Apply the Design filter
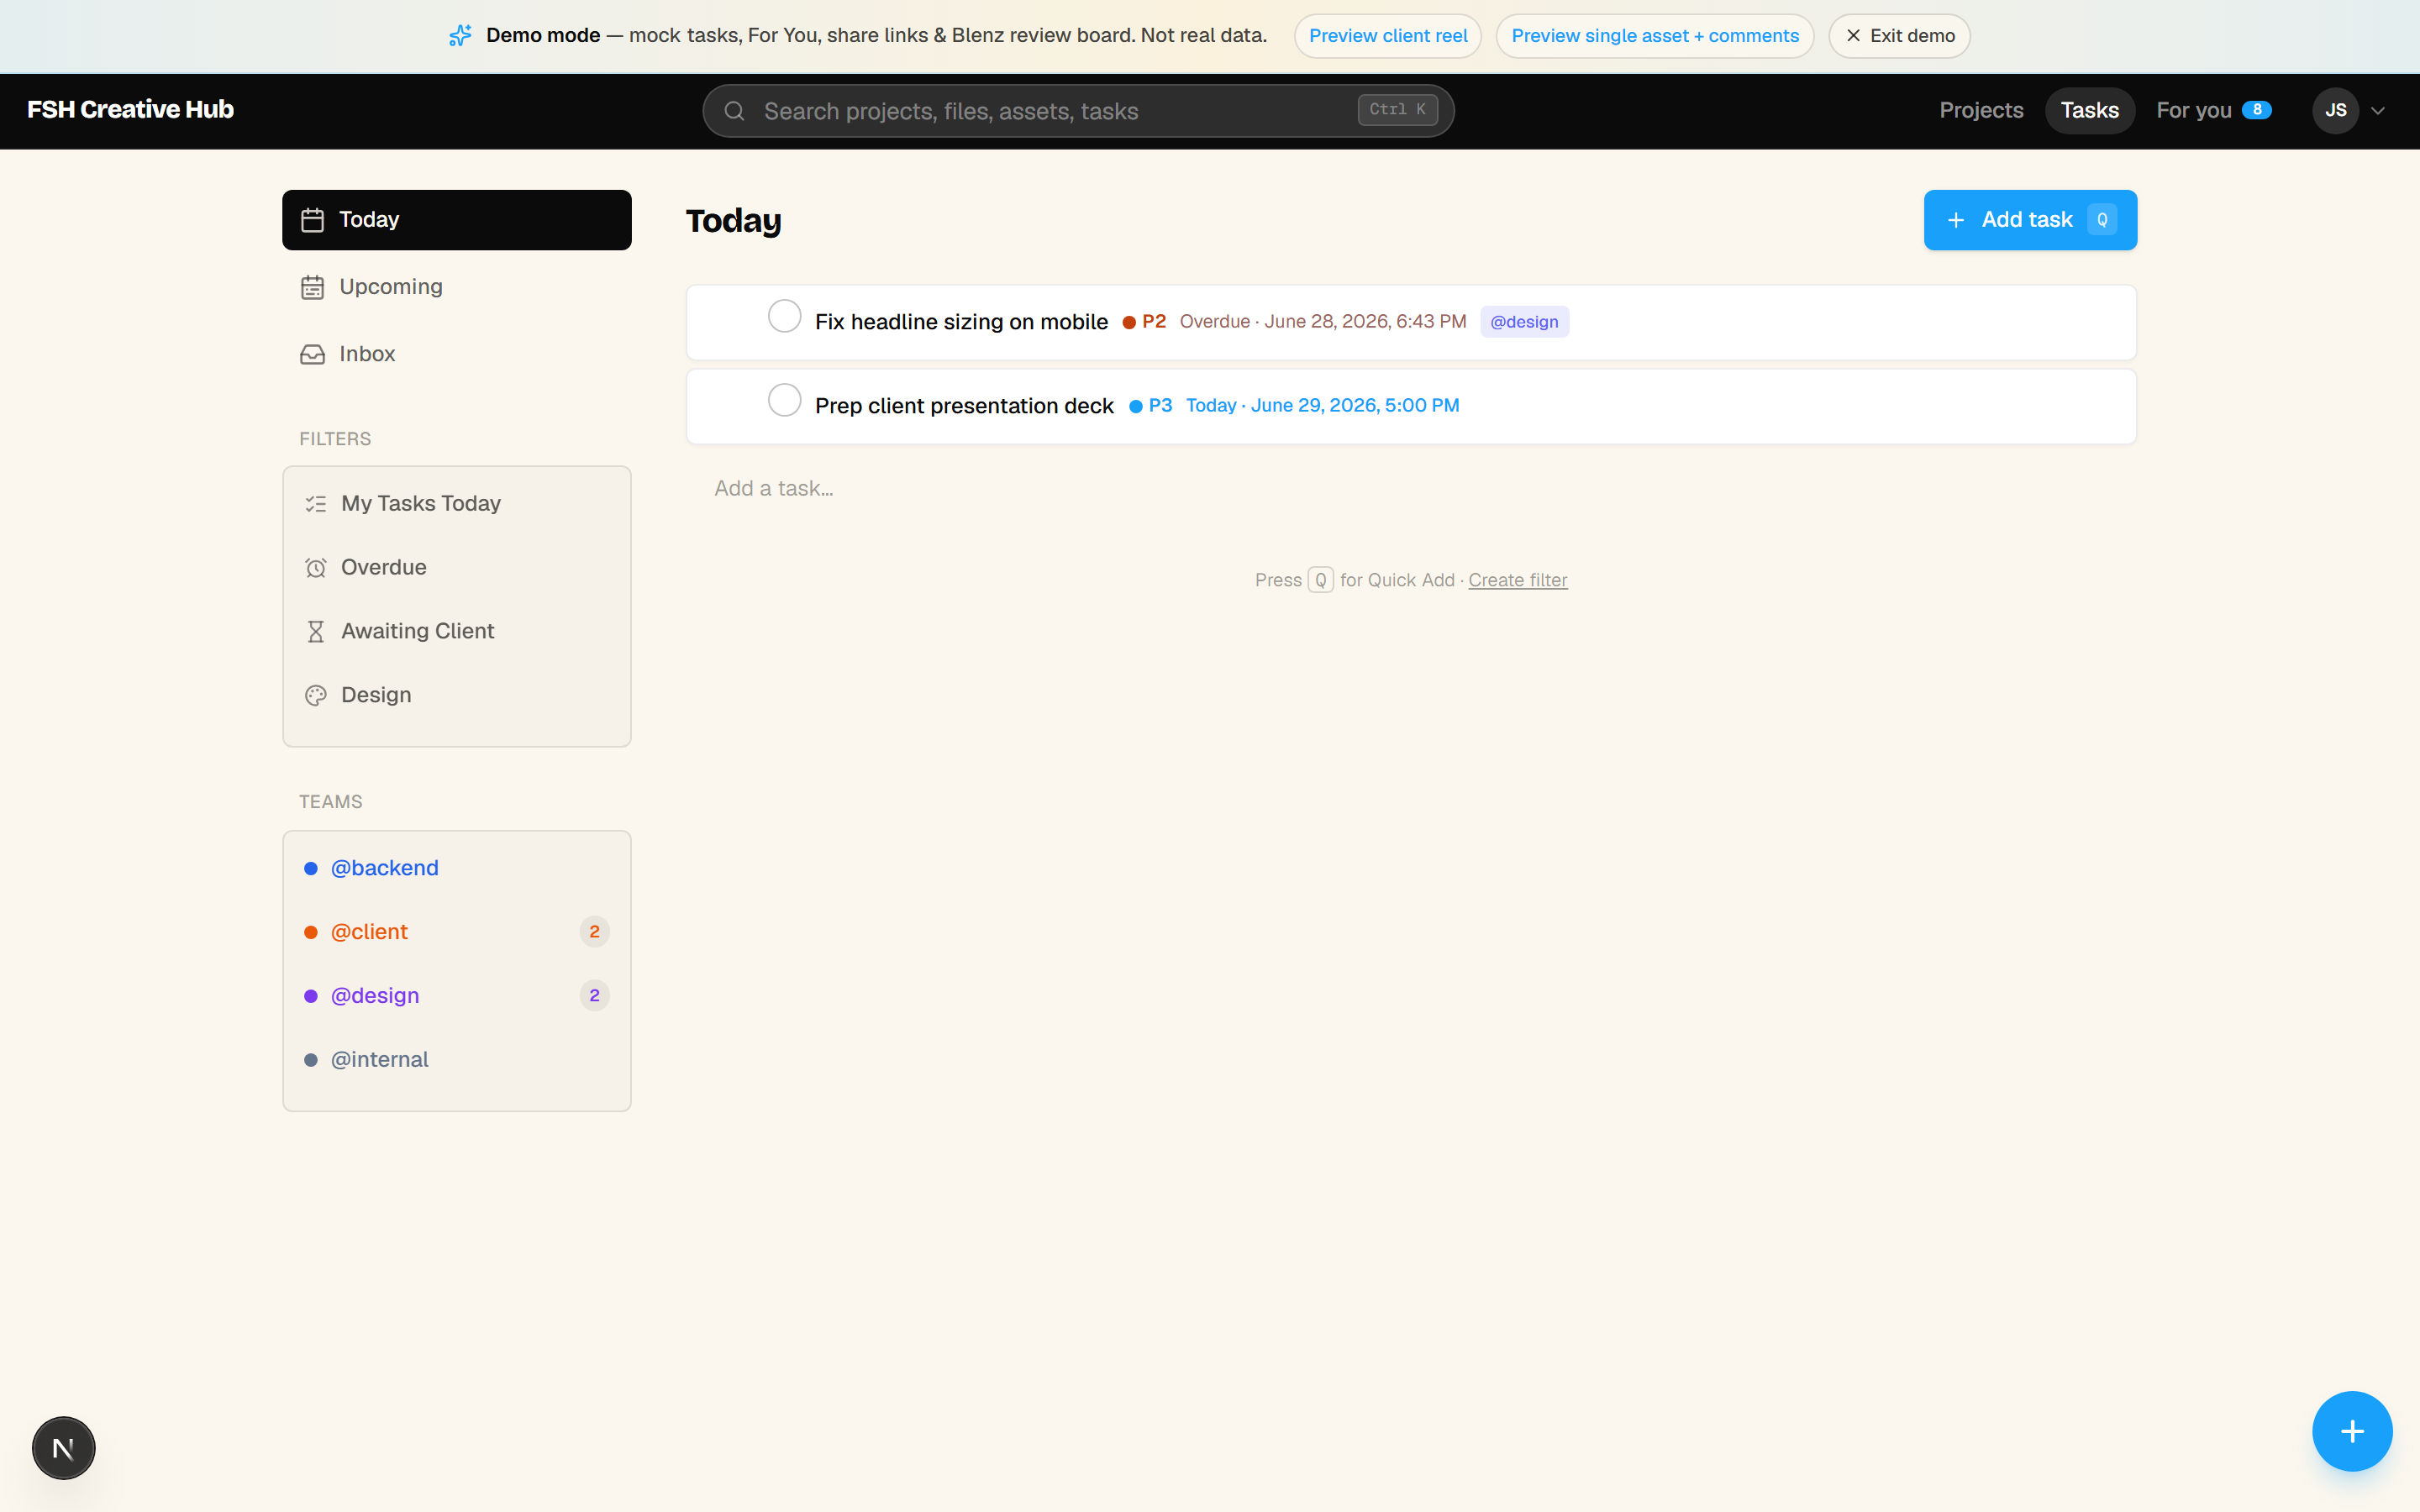2420x1512 pixels. tap(456, 695)
